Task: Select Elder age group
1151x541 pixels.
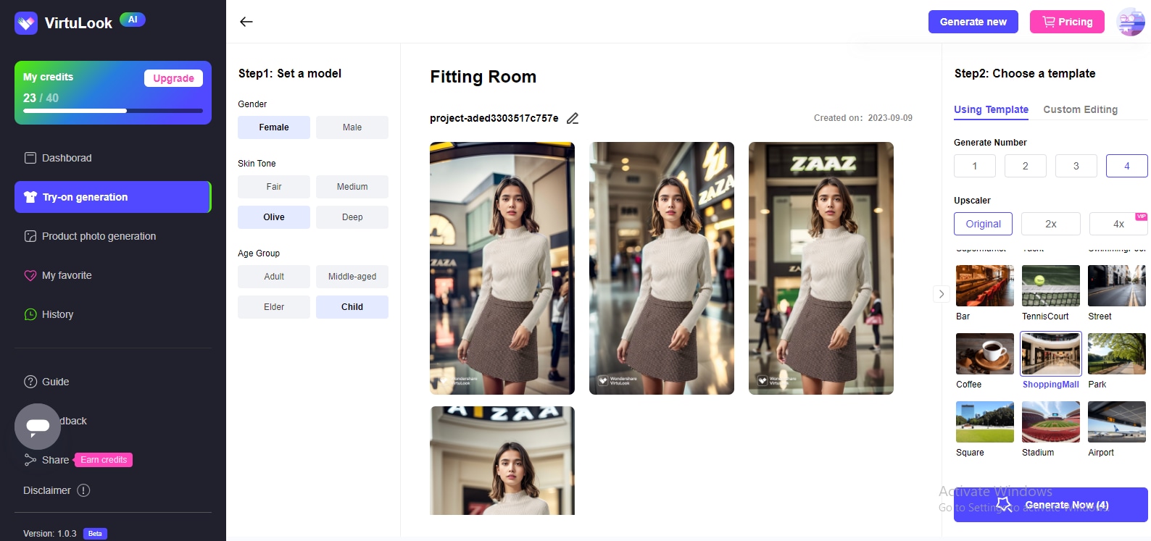Action: coord(274,307)
